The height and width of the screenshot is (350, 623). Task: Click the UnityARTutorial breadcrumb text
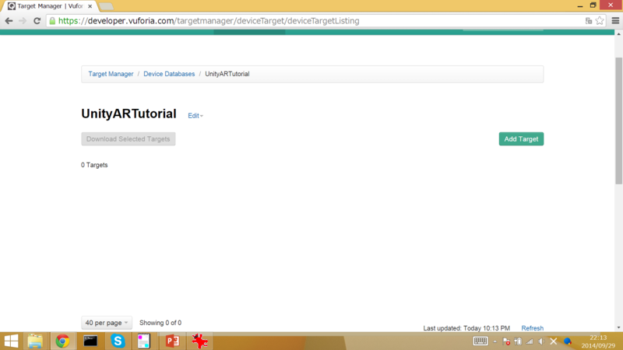[227, 74]
